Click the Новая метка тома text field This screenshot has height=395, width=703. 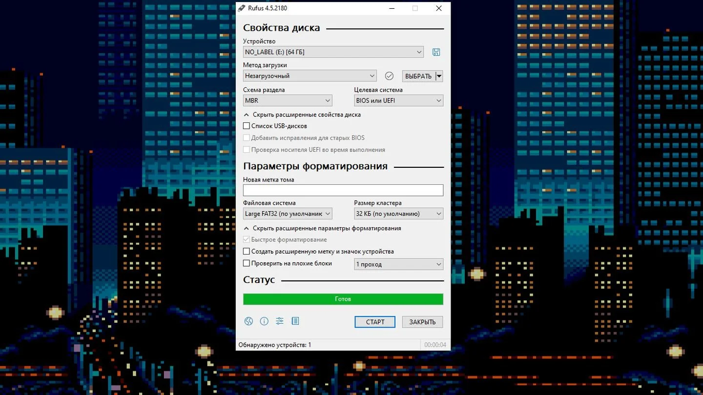tap(343, 190)
